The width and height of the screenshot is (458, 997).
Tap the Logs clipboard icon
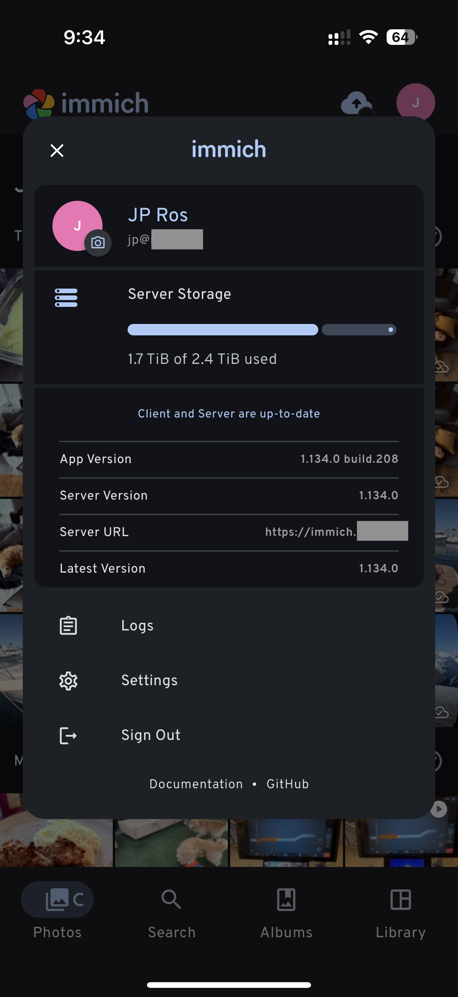pos(68,626)
